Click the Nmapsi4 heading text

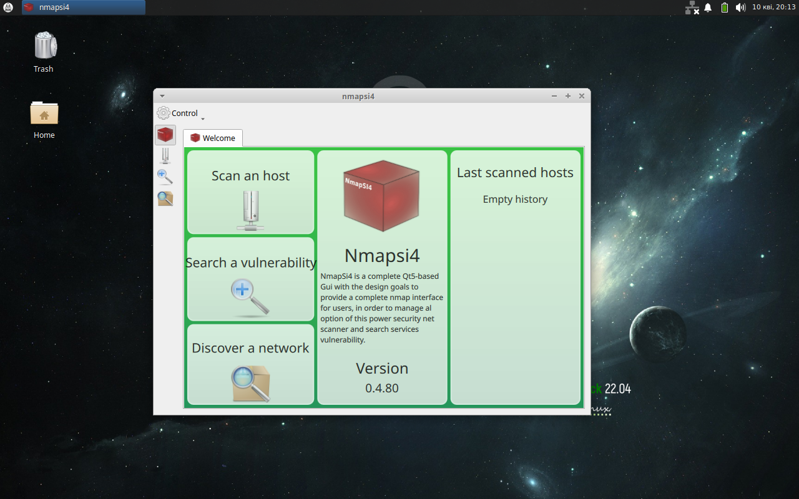382,256
